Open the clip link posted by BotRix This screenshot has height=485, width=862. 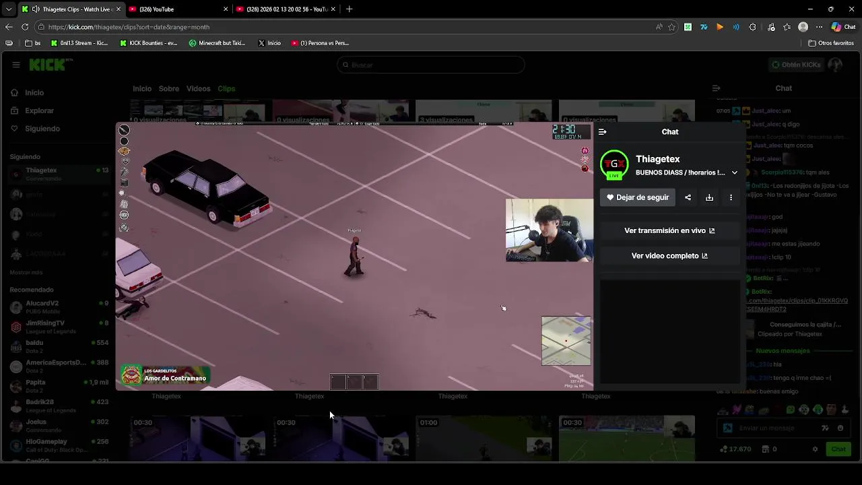click(x=797, y=305)
